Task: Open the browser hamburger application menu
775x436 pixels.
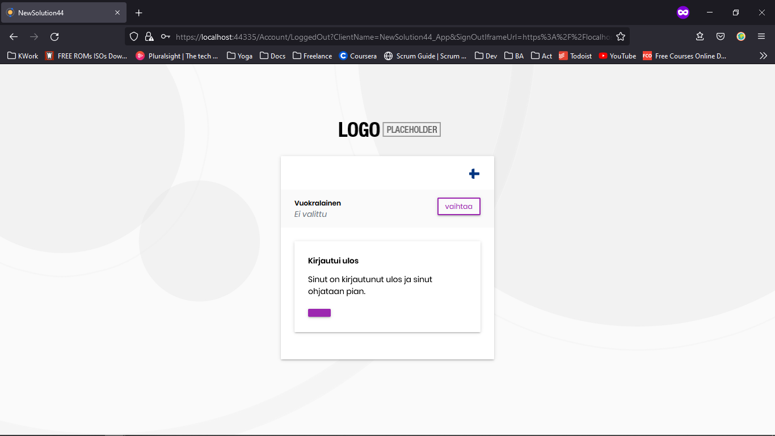Action: point(761,37)
